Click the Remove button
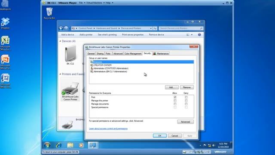Image resolution: width=275 pixels, height=155 pixels. point(187,87)
